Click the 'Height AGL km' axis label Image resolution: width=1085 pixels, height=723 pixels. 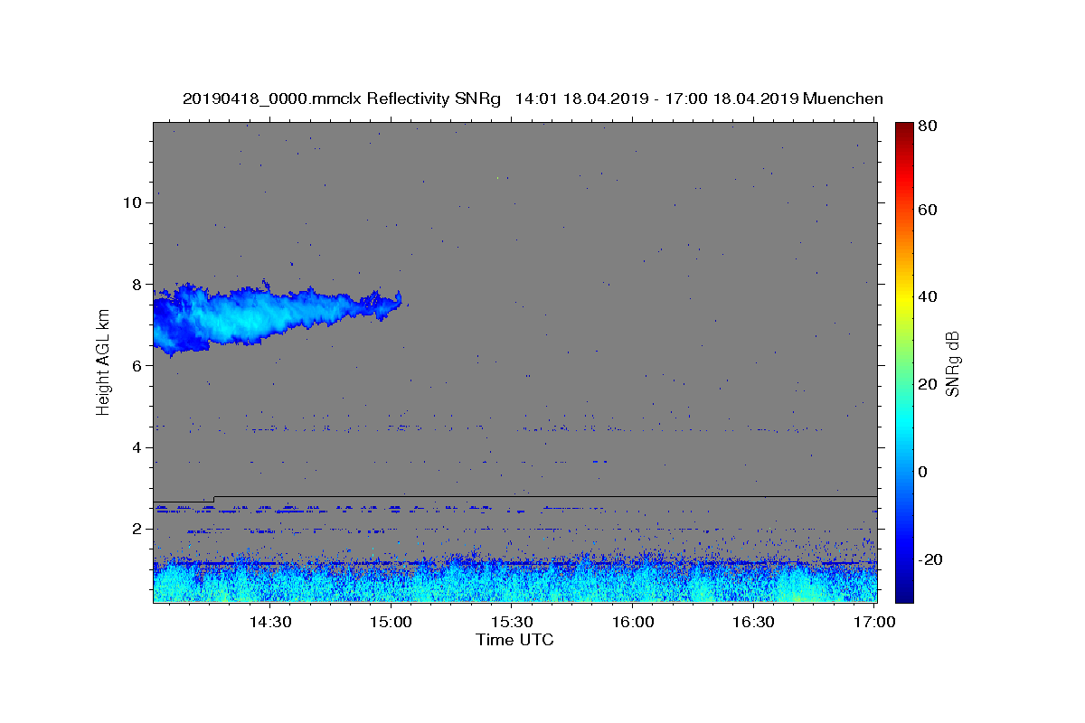(x=103, y=362)
